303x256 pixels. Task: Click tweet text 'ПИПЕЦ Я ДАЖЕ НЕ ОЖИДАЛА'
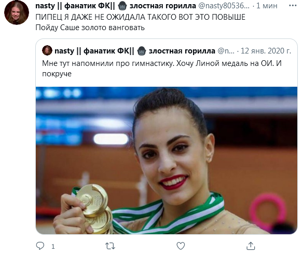click(x=91, y=17)
